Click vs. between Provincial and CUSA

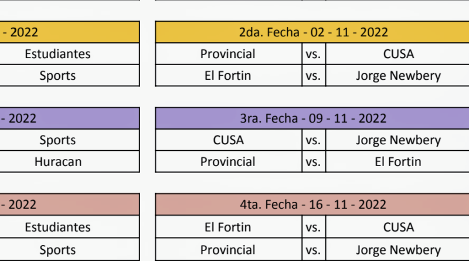(x=314, y=54)
